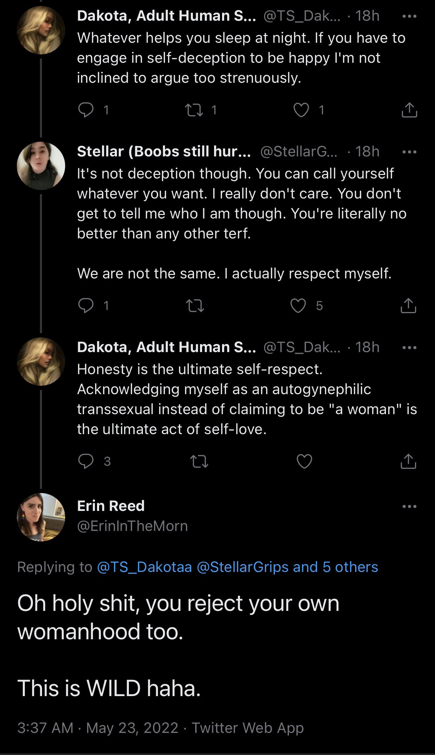
Task: Open more options on Dakota's 'Honesty' tweet
Action: (409, 348)
